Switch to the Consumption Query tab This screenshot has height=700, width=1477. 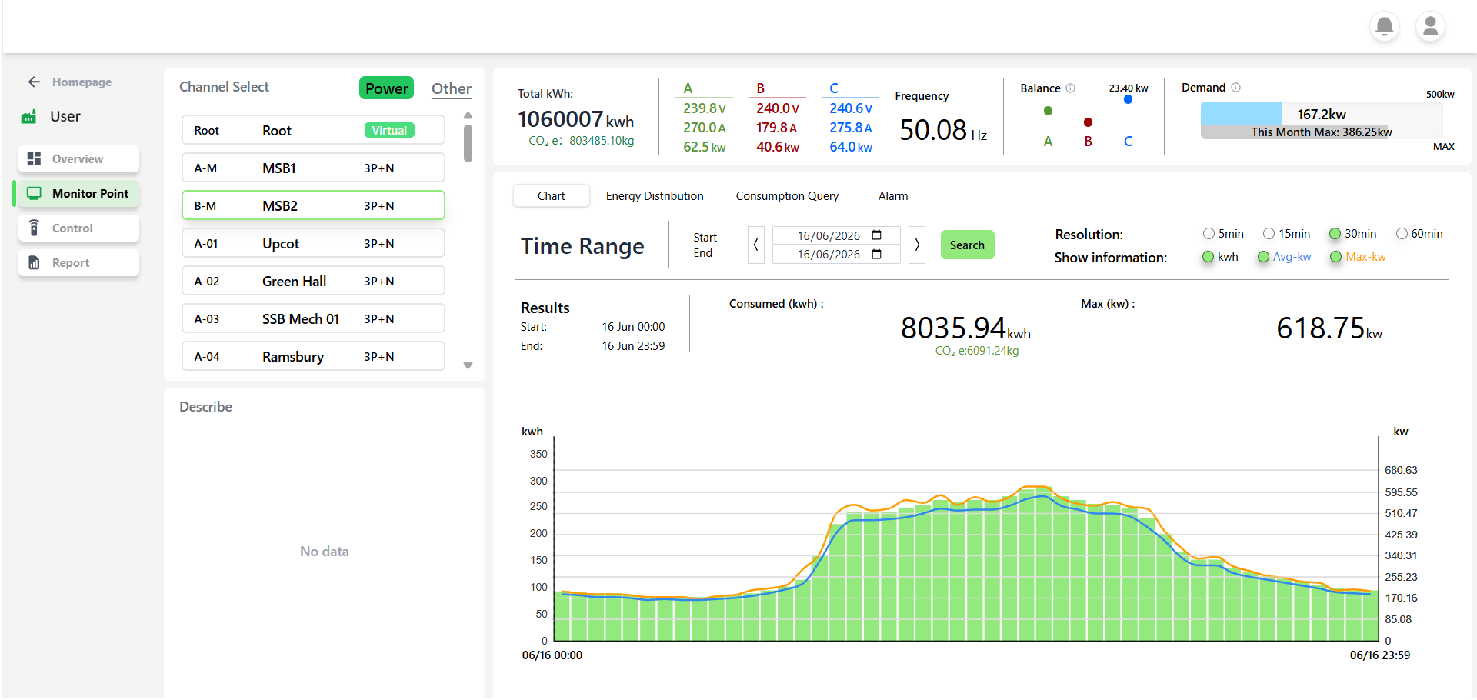click(787, 196)
